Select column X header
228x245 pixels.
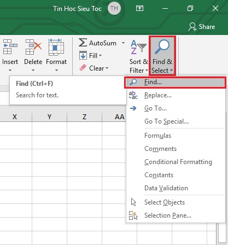click(15, 116)
